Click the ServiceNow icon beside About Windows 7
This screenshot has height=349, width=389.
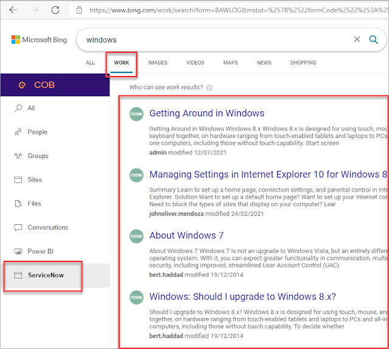[x=136, y=236]
